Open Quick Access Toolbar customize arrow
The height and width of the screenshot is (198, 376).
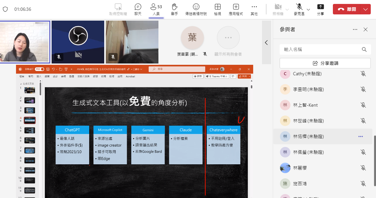tap(72, 69)
